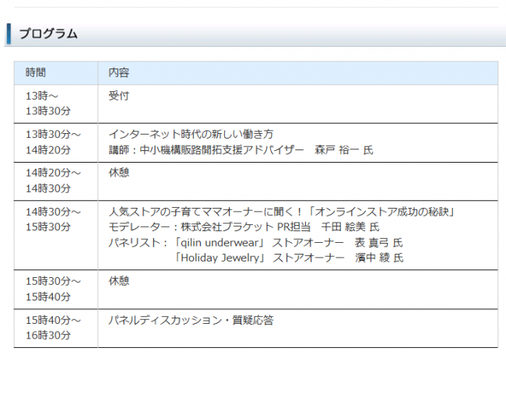Screen dimensions: 506x397
Task: Click the Holiday Jewelry panelist line
Action: point(289,258)
